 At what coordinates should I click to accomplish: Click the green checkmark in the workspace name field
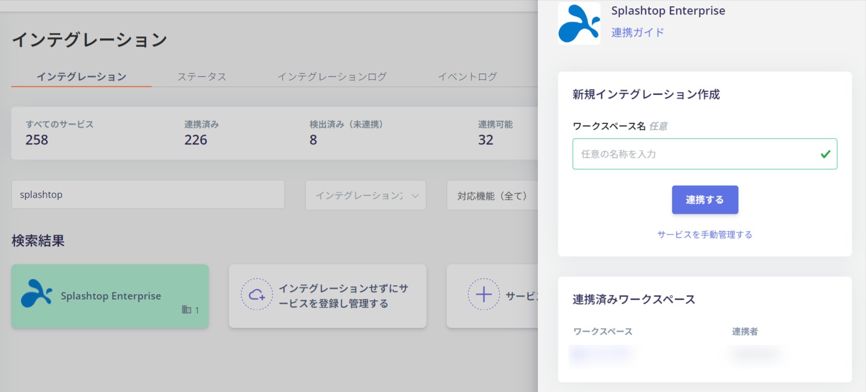[826, 154]
